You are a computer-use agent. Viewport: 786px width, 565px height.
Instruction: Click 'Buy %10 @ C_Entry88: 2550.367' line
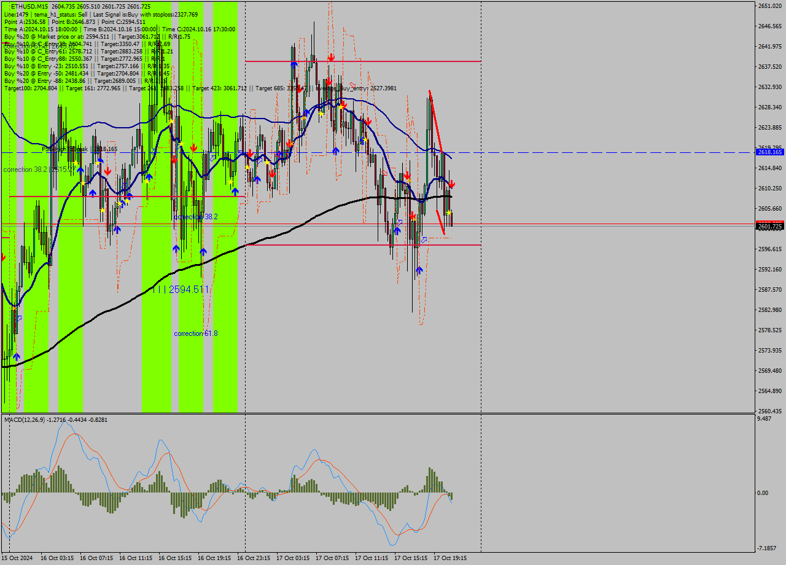85,58
